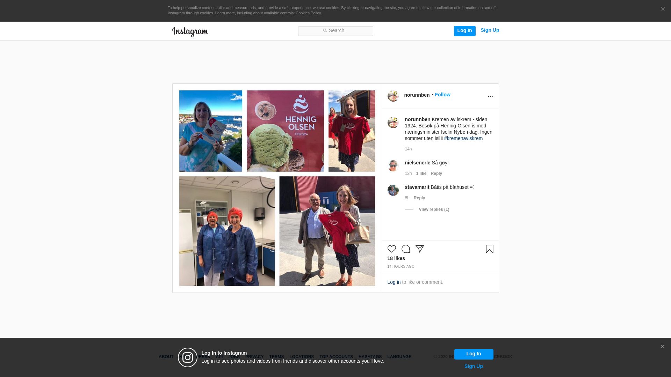Click Log In button in bottom banner
Screen dimensions: 671x377
point(474,354)
